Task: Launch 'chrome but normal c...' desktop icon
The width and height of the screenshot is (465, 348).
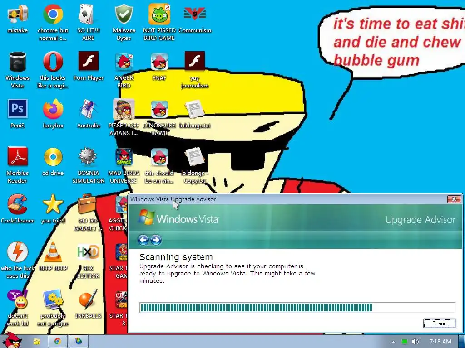Action: coord(53,14)
